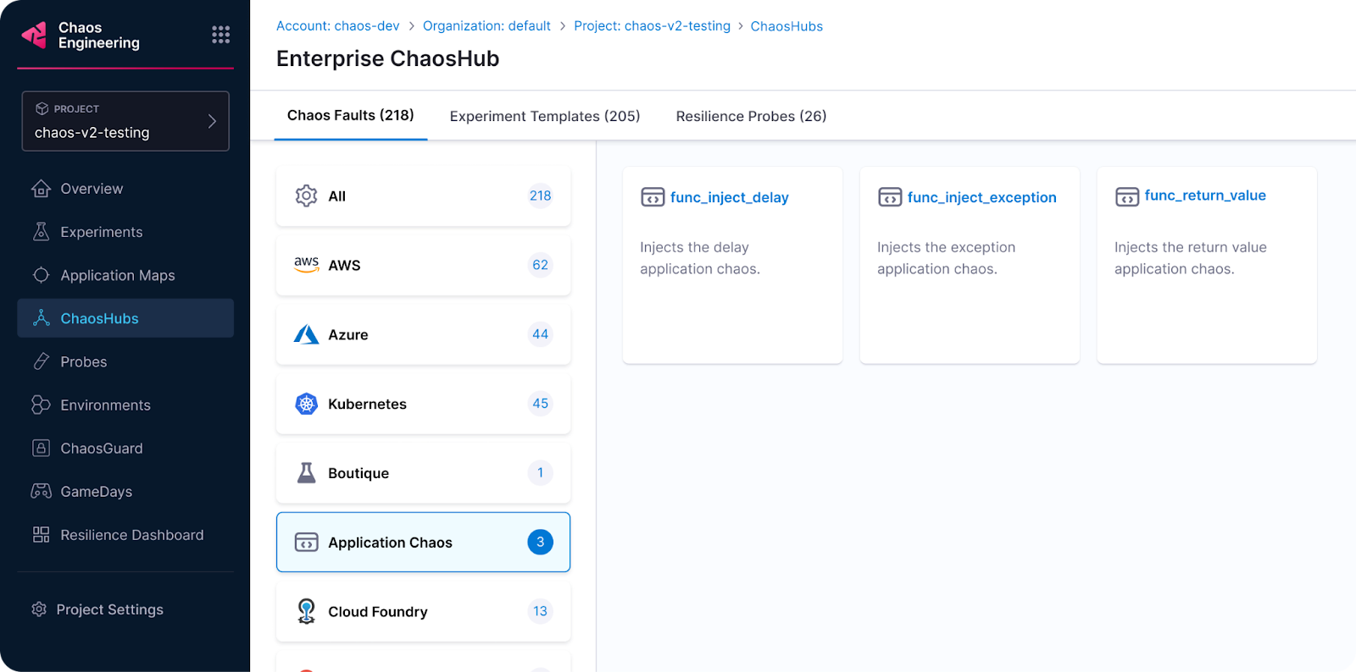Click the ChaosHubs breadcrumb link
1356x672 pixels.
(786, 26)
